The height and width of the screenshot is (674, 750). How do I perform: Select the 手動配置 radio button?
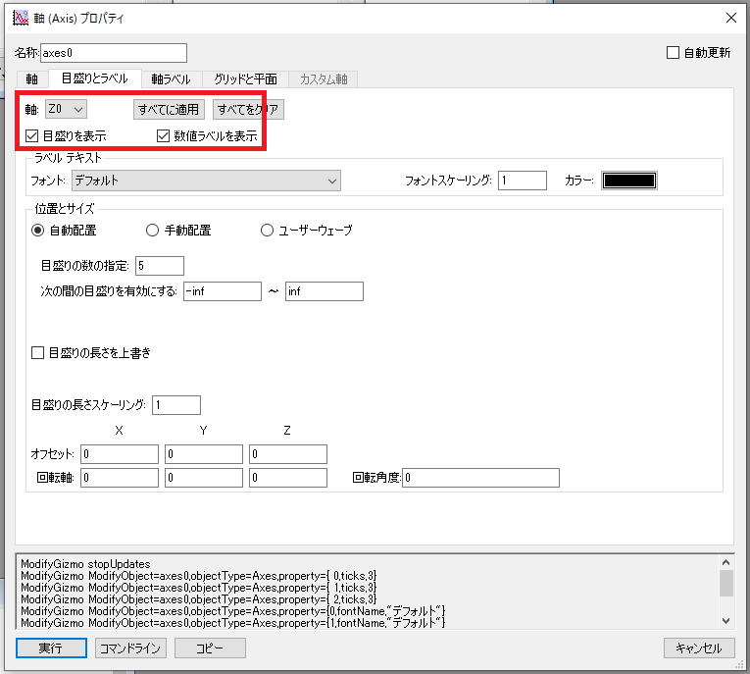[152, 231]
